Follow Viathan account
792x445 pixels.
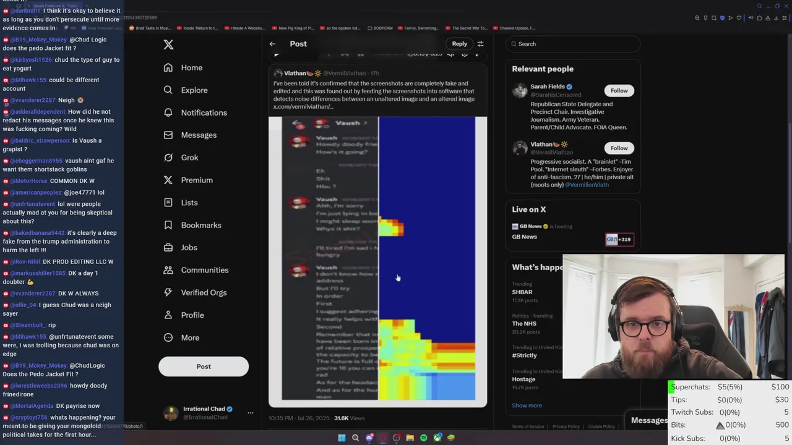click(x=619, y=148)
